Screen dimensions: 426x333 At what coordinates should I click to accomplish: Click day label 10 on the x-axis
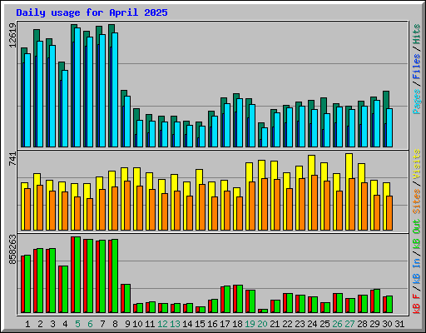[x=137, y=324]
